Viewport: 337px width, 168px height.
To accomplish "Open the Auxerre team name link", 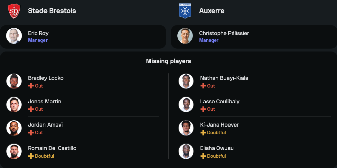I will 212,11.
